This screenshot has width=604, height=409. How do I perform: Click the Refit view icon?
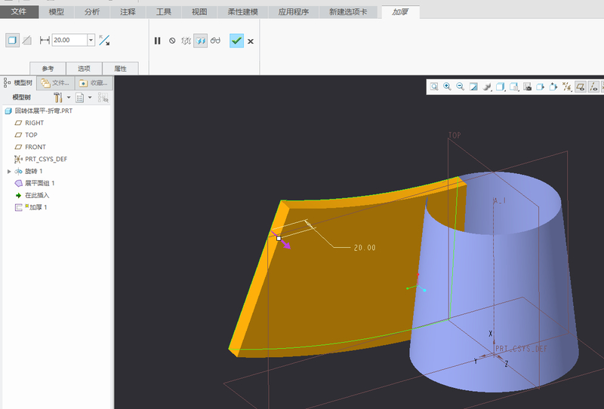pyautogui.click(x=434, y=87)
